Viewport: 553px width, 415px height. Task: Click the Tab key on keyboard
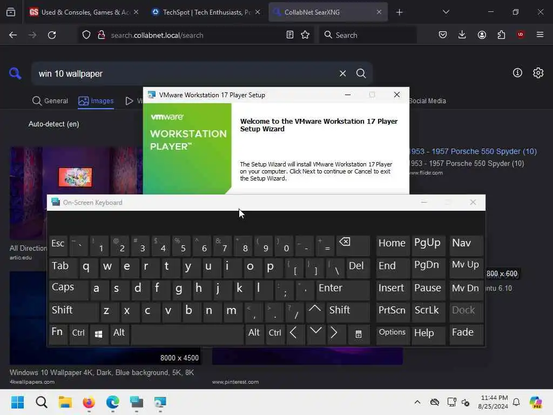pyautogui.click(x=64, y=267)
